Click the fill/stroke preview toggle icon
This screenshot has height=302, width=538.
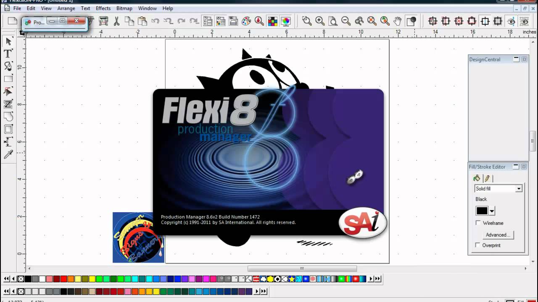pos(411,21)
